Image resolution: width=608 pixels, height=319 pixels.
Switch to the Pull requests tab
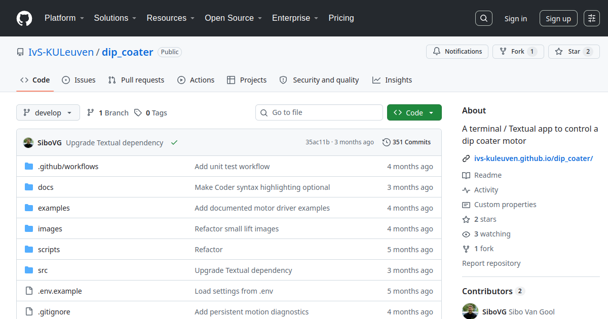[136, 80]
